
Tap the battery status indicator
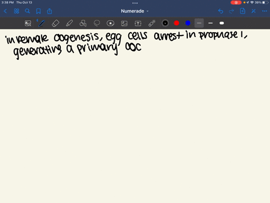265,2
